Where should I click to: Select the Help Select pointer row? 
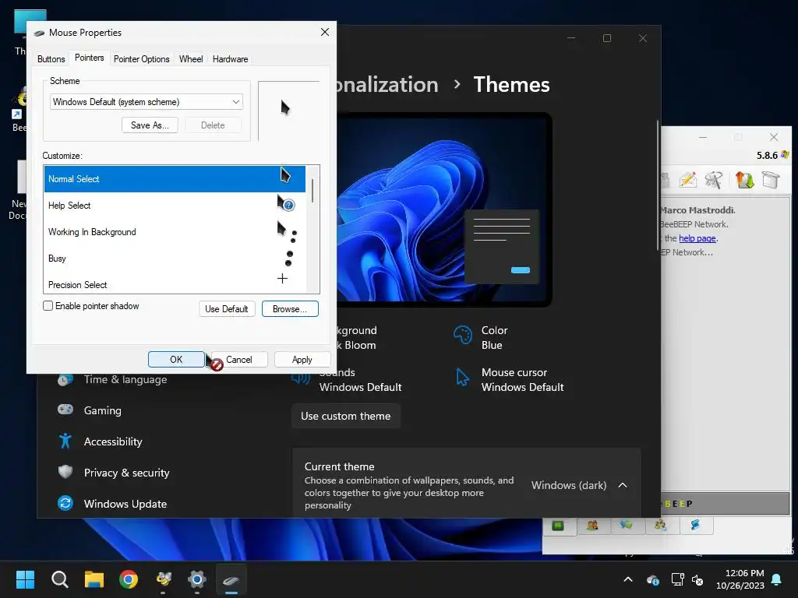pyautogui.click(x=175, y=206)
